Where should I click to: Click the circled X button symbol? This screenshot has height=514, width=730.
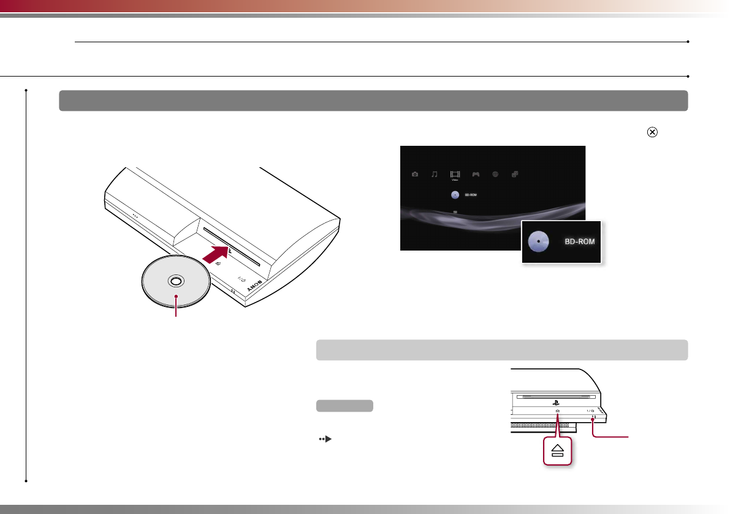(x=652, y=132)
